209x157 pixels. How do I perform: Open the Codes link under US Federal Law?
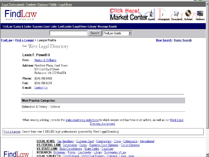tap(83, 145)
